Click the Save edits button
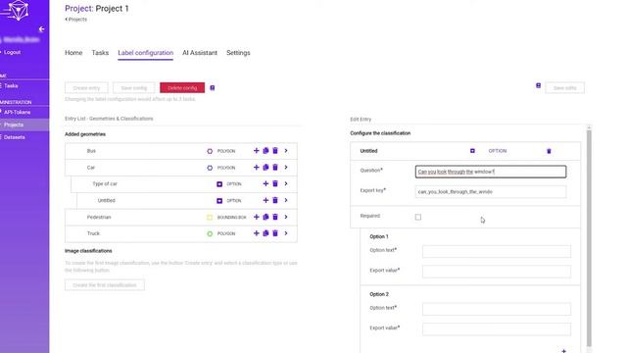The width and height of the screenshot is (627, 353). (564, 88)
